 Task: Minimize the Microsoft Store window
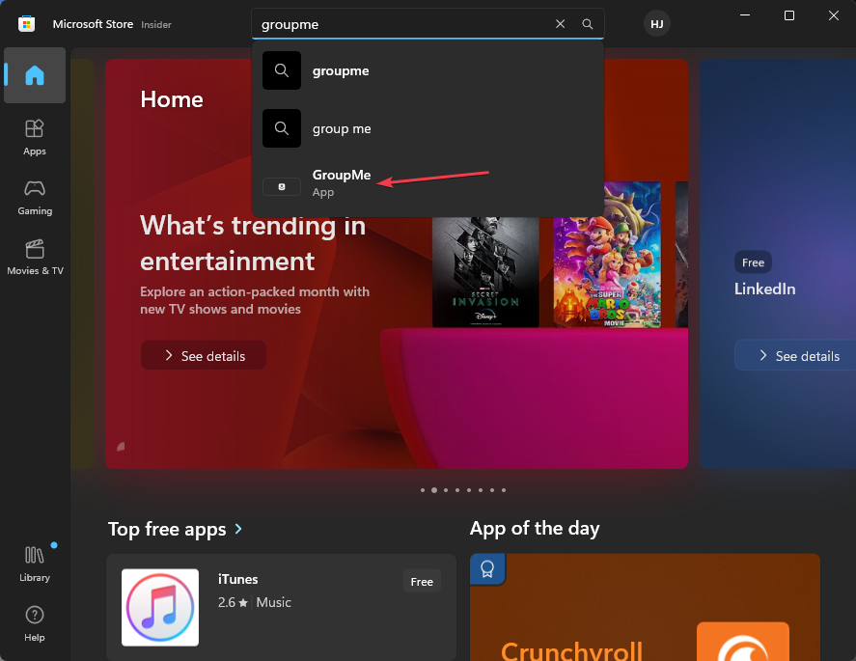click(745, 15)
